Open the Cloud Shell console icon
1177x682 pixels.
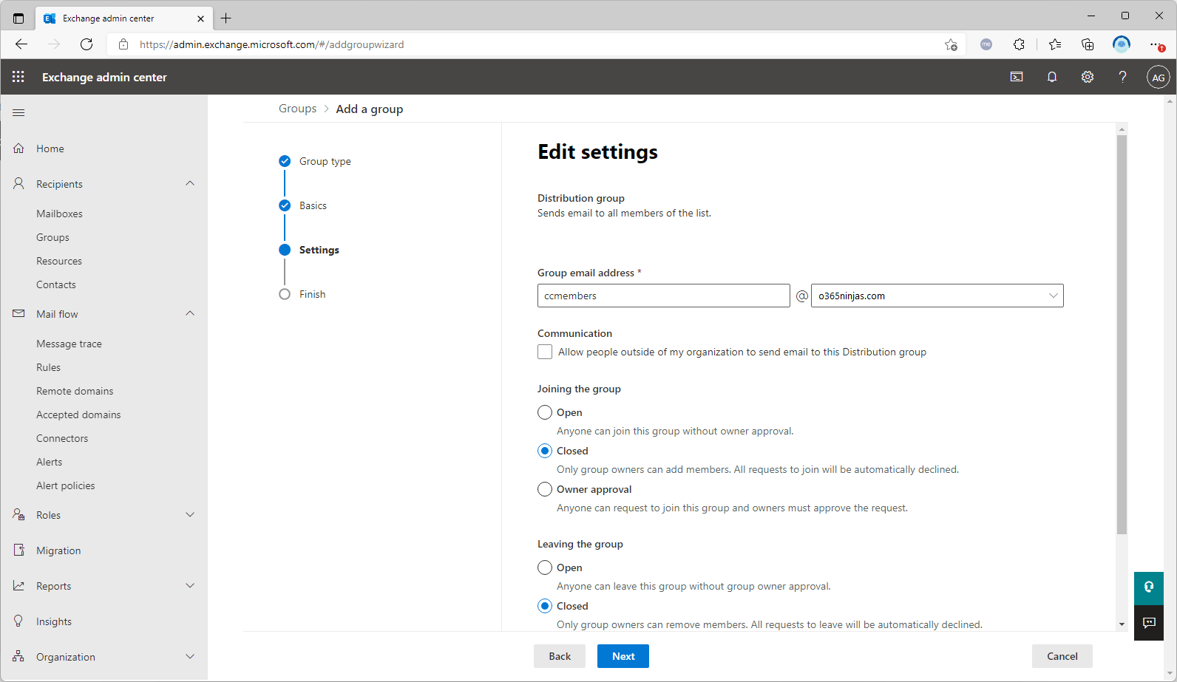(x=1017, y=77)
